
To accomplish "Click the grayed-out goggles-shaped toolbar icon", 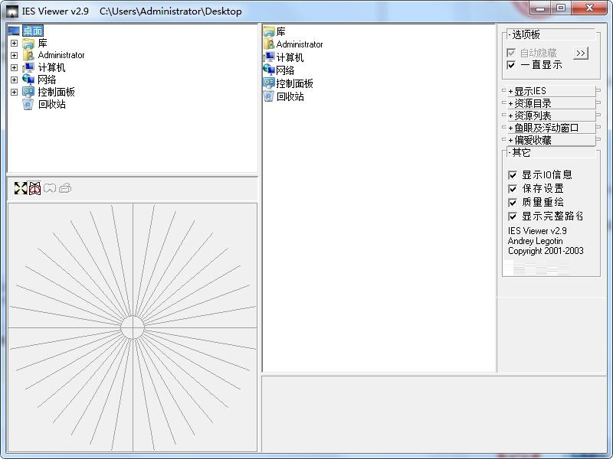I will click(x=50, y=188).
